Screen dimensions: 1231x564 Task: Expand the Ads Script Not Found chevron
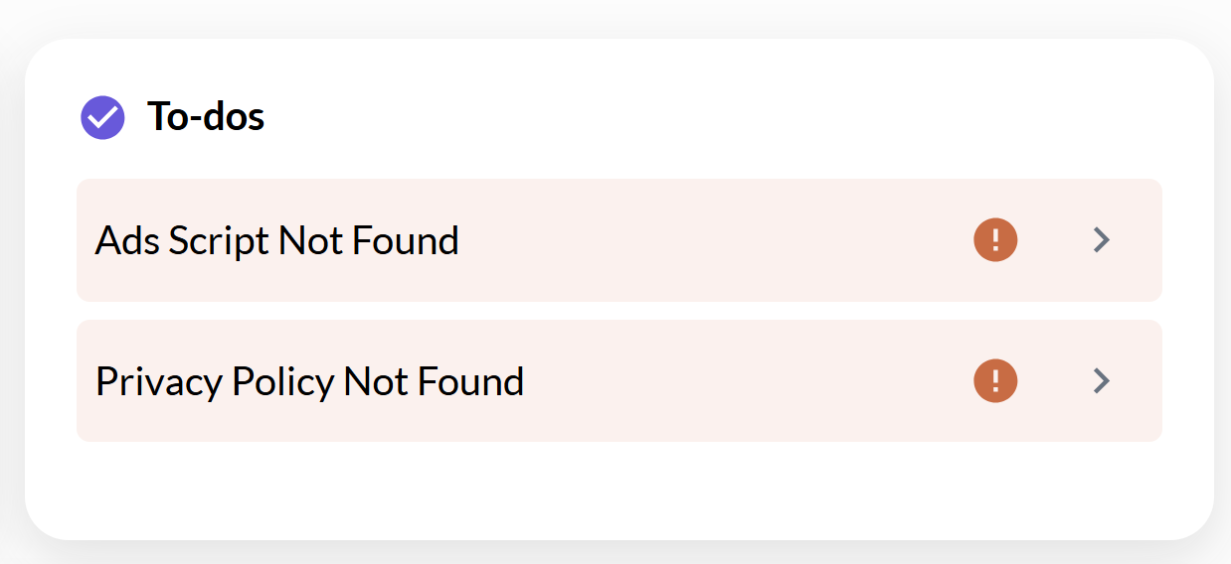click(x=1101, y=240)
